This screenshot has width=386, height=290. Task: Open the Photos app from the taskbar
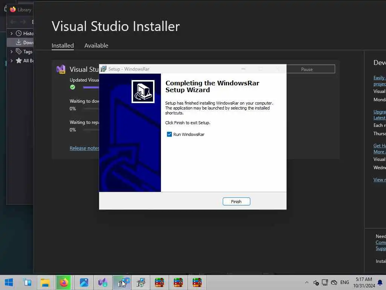[84, 282]
